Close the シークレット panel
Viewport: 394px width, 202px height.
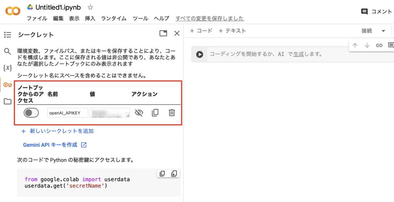click(177, 33)
